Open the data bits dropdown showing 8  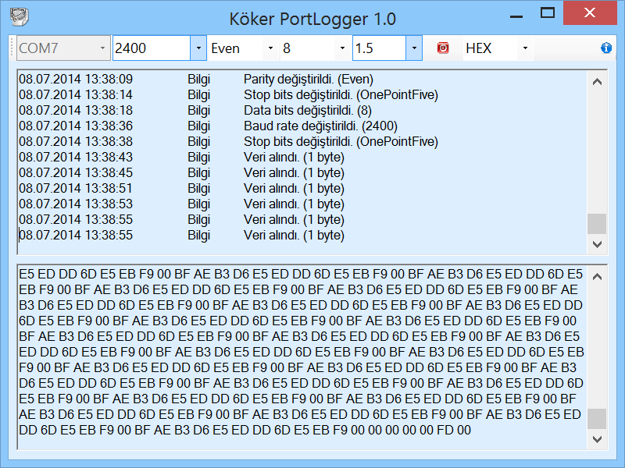tap(341, 48)
